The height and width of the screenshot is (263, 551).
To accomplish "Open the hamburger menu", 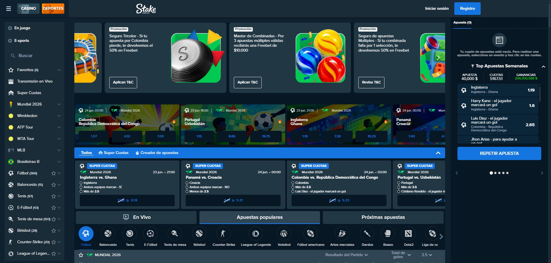I will 9,9.
